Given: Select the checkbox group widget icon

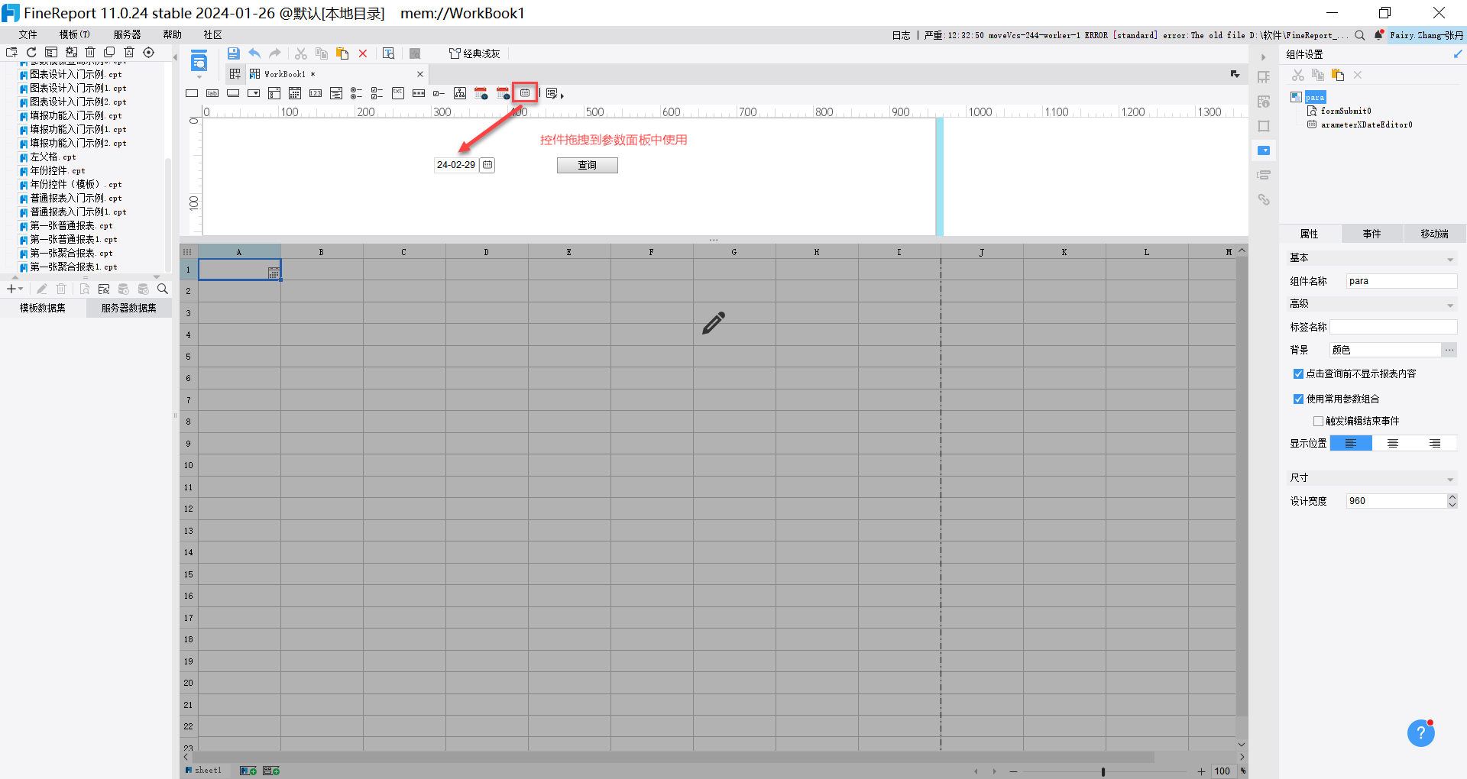Looking at the screenshot, I should 377,93.
